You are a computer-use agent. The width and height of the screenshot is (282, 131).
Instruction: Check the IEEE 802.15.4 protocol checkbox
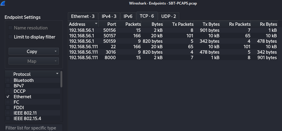pos(8,119)
